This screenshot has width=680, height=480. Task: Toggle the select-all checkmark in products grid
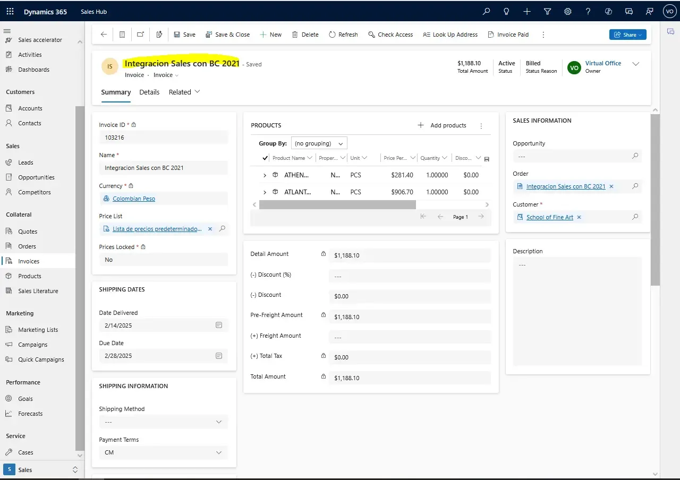tap(265, 158)
